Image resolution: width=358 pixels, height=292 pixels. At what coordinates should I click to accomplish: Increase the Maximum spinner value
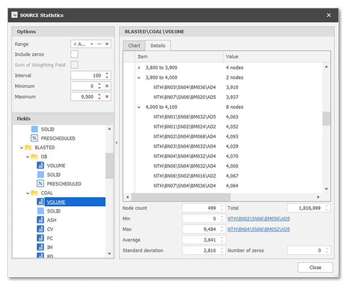pos(99,95)
